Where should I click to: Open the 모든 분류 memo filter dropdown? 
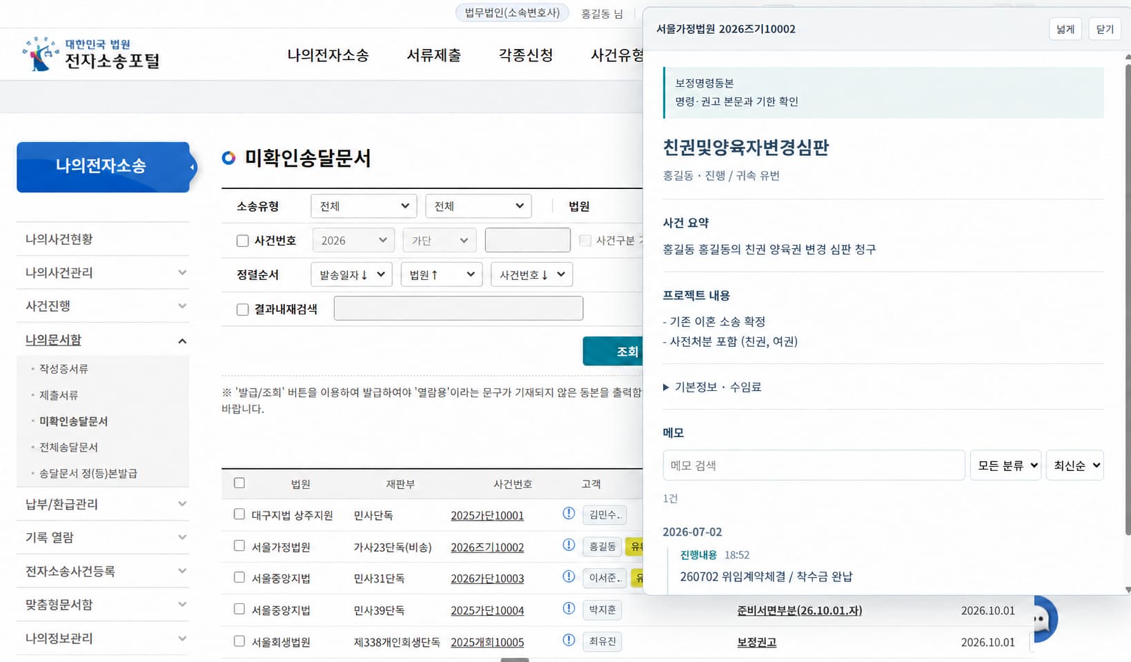tap(1005, 465)
